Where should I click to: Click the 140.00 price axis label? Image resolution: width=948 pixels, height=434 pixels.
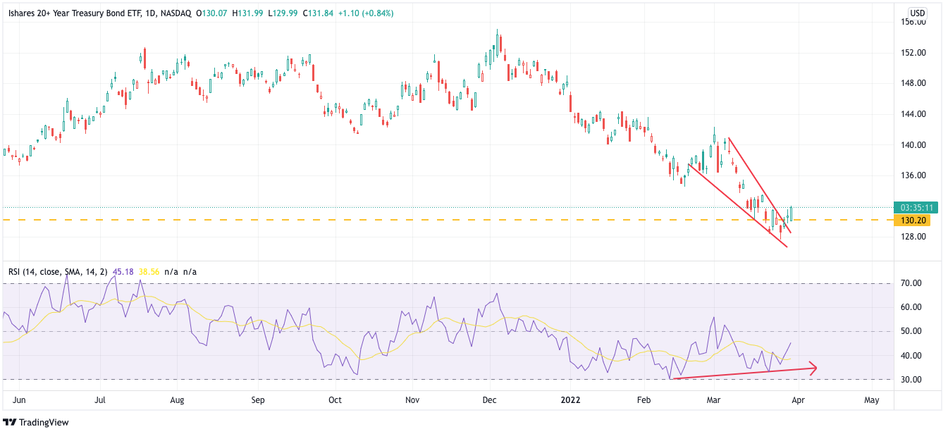(913, 145)
